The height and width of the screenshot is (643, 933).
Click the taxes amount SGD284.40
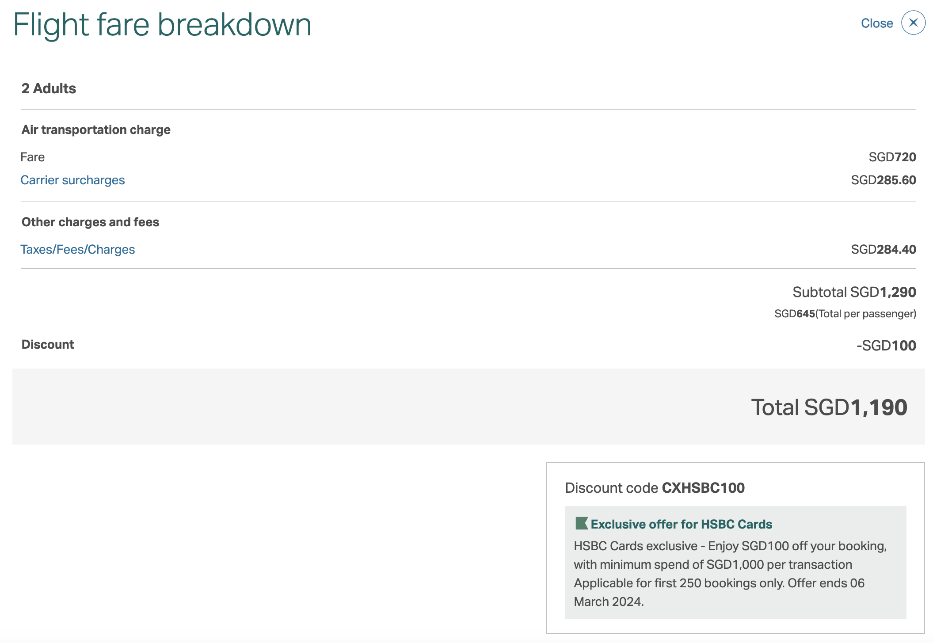883,250
